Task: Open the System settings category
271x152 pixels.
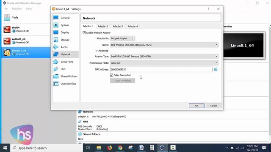Action: pos(66,25)
